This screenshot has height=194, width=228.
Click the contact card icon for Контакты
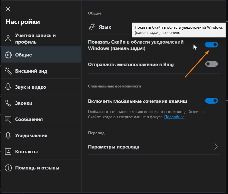click(x=8, y=151)
